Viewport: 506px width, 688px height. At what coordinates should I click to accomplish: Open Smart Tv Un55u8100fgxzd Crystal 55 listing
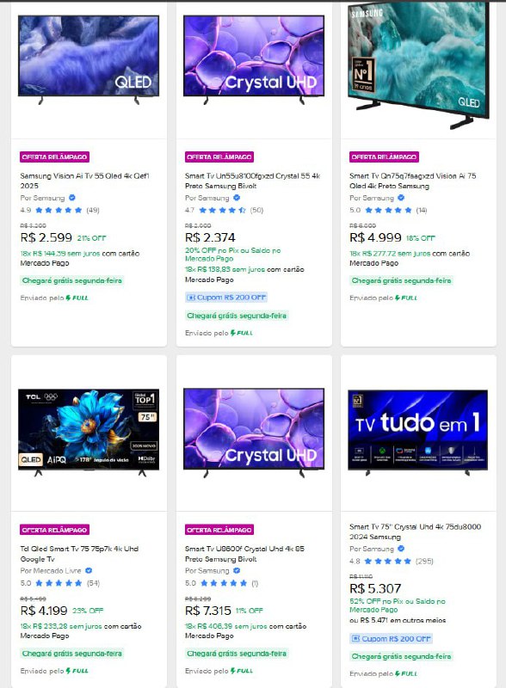tap(252, 181)
